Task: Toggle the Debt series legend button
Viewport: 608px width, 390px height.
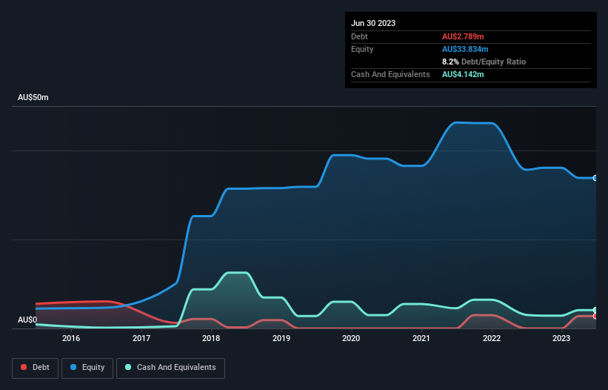Action: [36, 368]
